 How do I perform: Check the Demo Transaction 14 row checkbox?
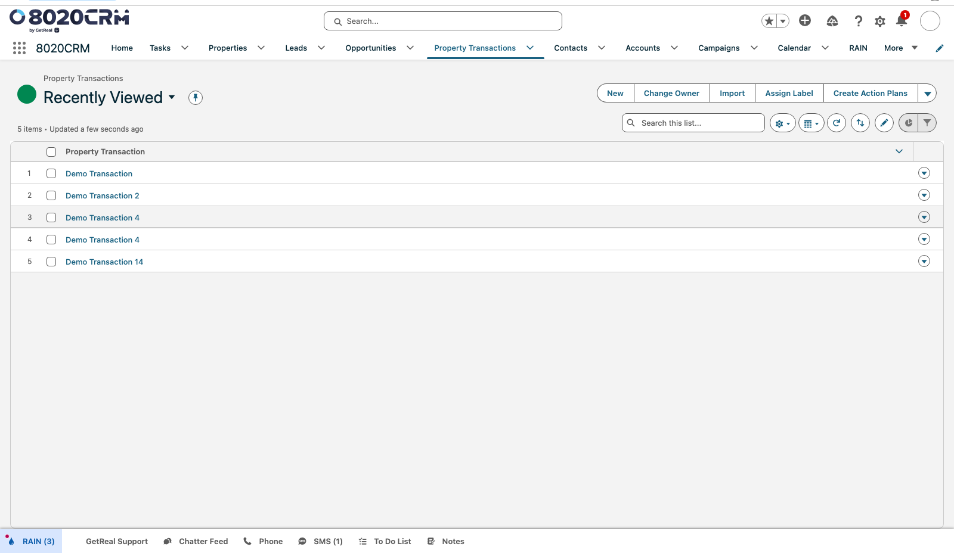[51, 262]
